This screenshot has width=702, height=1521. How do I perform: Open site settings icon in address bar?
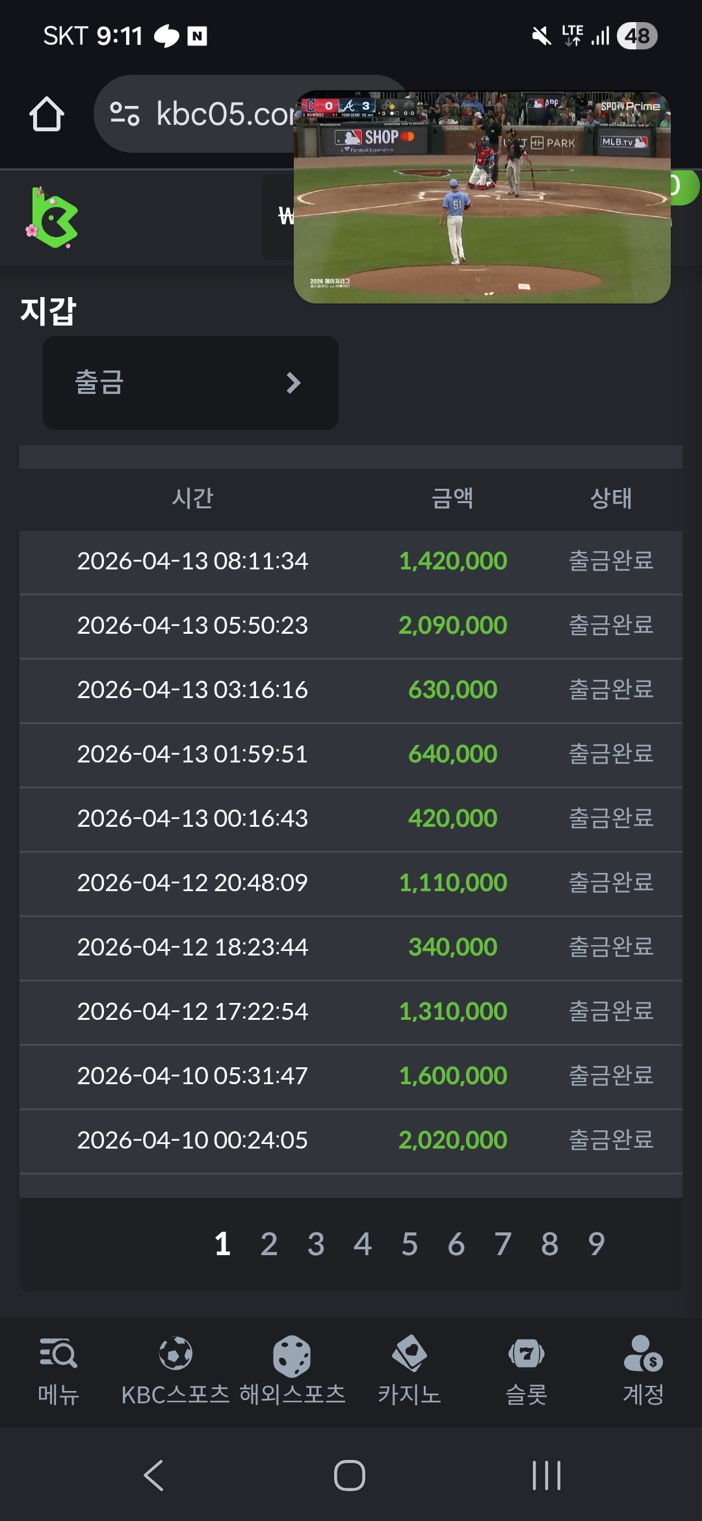(x=125, y=114)
